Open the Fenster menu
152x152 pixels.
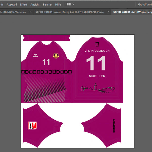[x=47, y=5]
